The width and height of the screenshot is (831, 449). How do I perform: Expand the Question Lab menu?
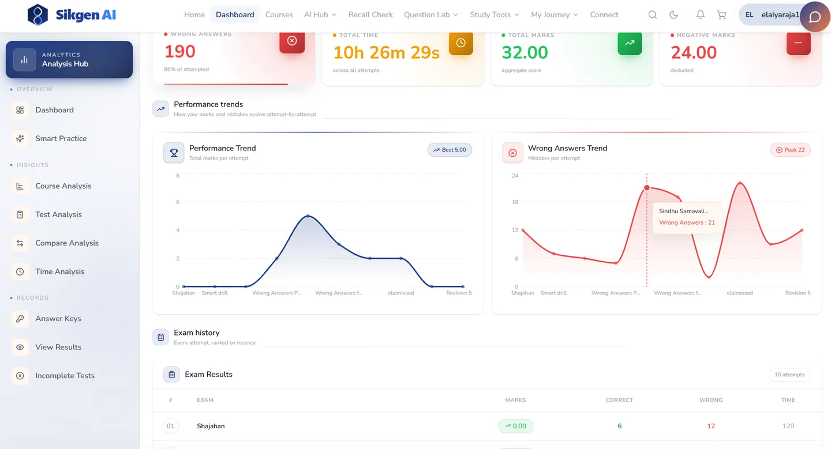pyautogui.click(x=431, y=15)
